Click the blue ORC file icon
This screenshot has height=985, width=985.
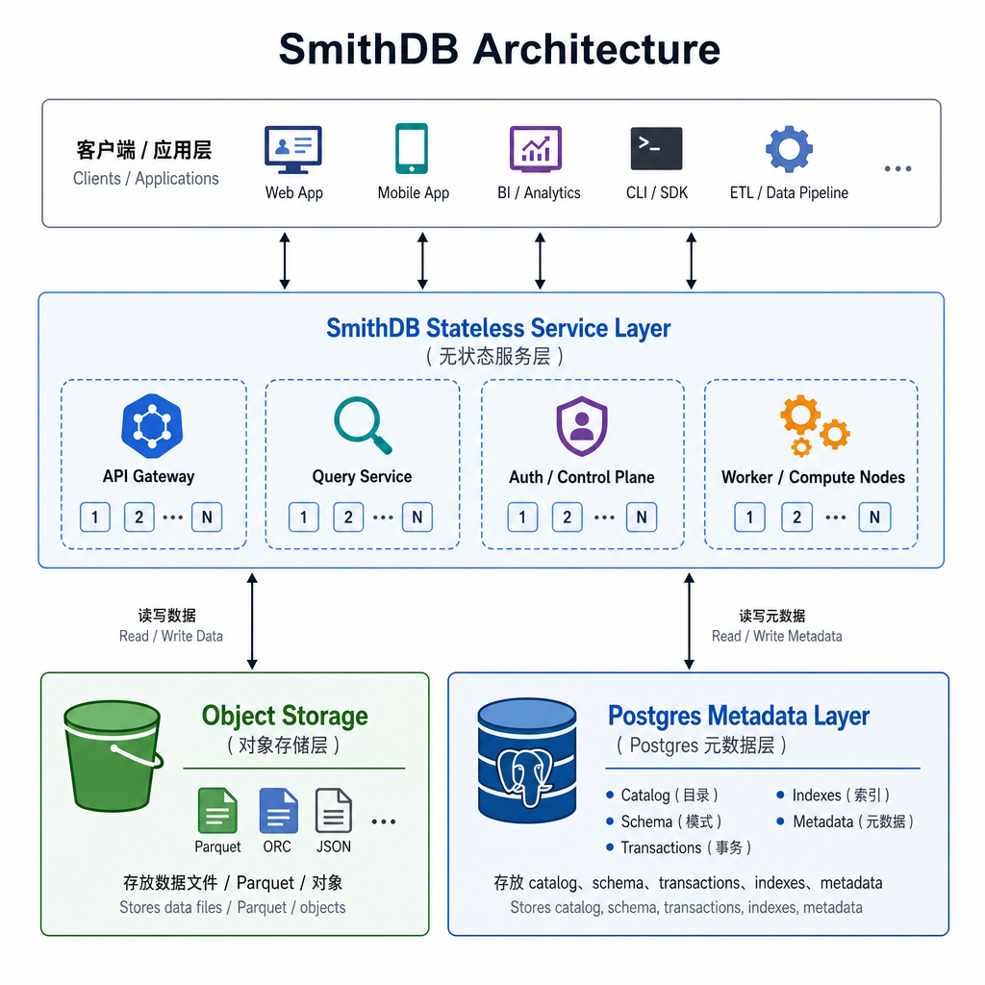tap(278, 810)
